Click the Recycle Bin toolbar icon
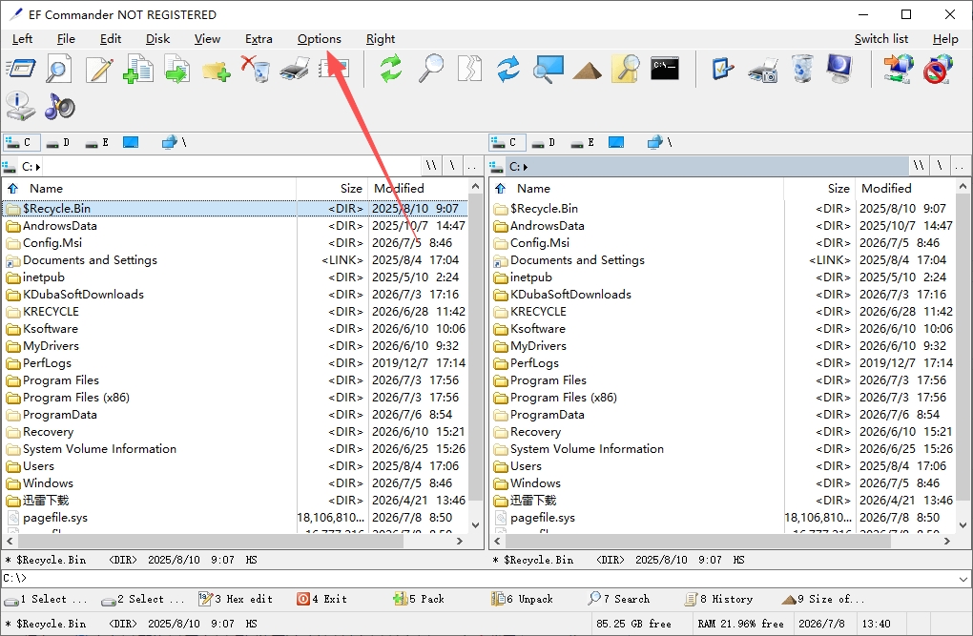The width and height of the screenshot is (973, 636). [801, 69]
